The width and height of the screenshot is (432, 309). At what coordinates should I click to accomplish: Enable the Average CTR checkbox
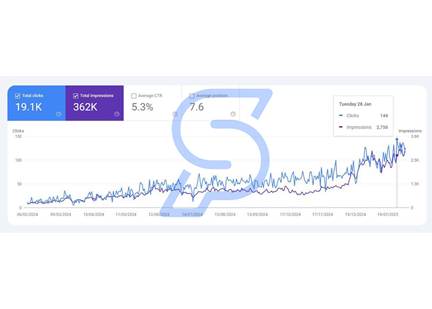(134, 96)
